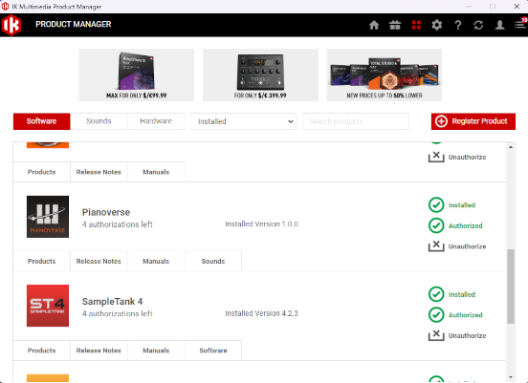Click the Search products field

point(356,121)
